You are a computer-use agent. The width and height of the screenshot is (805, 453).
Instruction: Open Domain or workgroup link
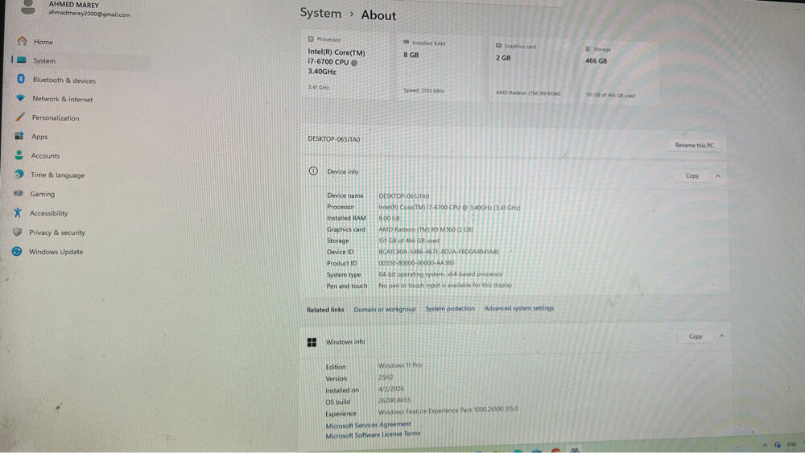coord(385,309)
